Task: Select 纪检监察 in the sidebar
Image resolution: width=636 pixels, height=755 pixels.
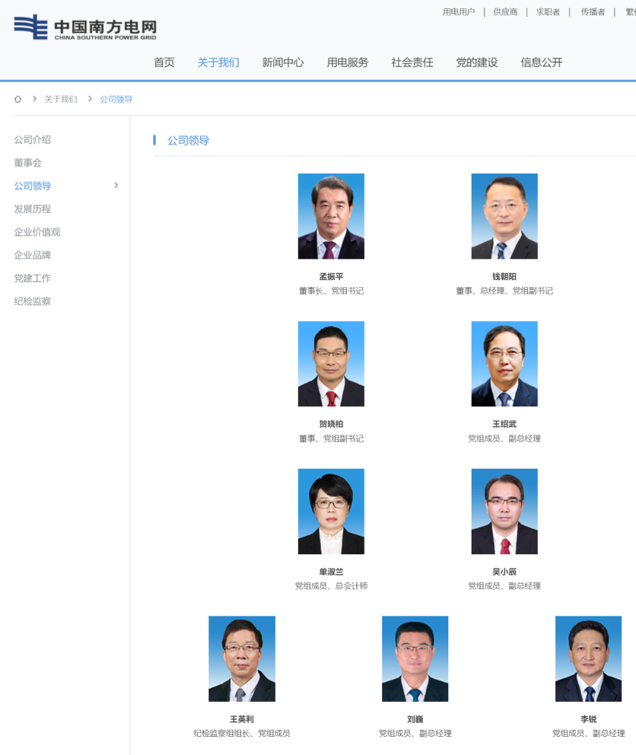Action: click(32, 301)
